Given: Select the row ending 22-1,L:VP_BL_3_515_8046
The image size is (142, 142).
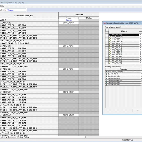Looking at the screenshot, I should click(x=29, y=64).
